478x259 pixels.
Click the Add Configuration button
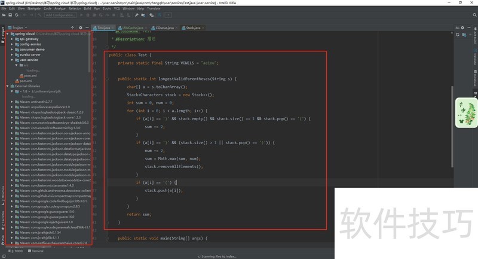[x=60, y=15]
